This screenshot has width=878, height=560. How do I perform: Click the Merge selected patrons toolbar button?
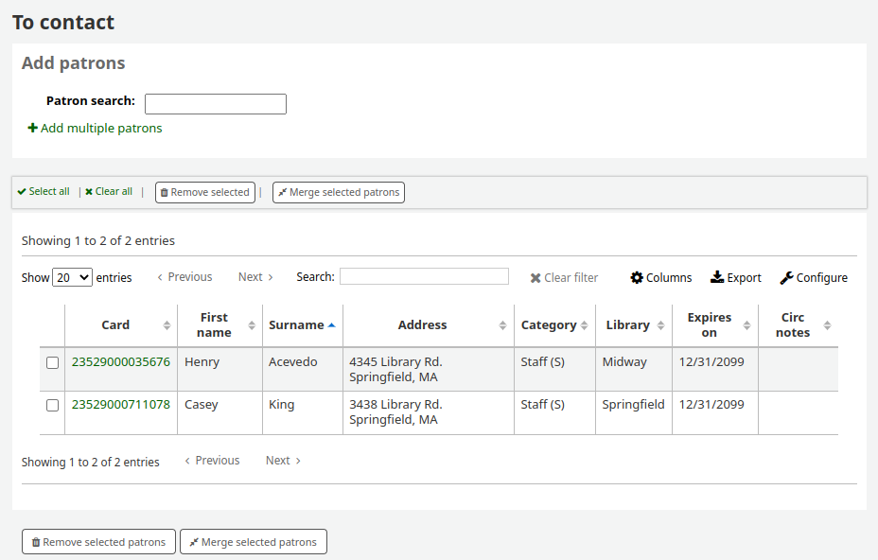[x=338, y=192]
